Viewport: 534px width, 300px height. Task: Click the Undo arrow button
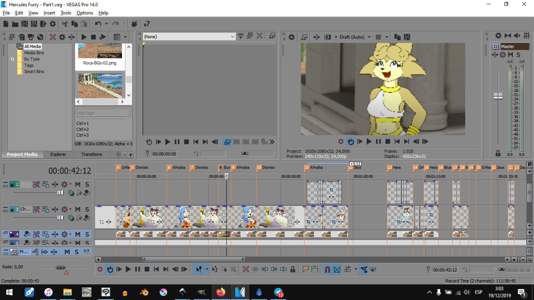pyautogui.click(x=98, y=24)
